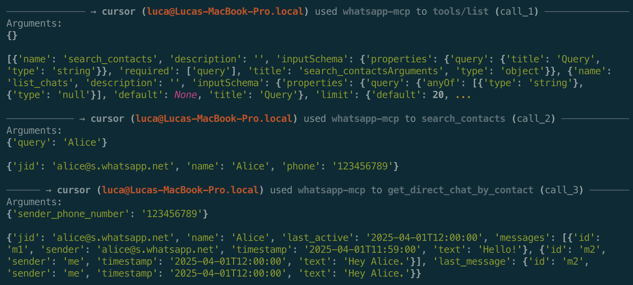633x285 pixels.
Task: Click the arrow icon before call_1 header
Action: click(93, 12)
